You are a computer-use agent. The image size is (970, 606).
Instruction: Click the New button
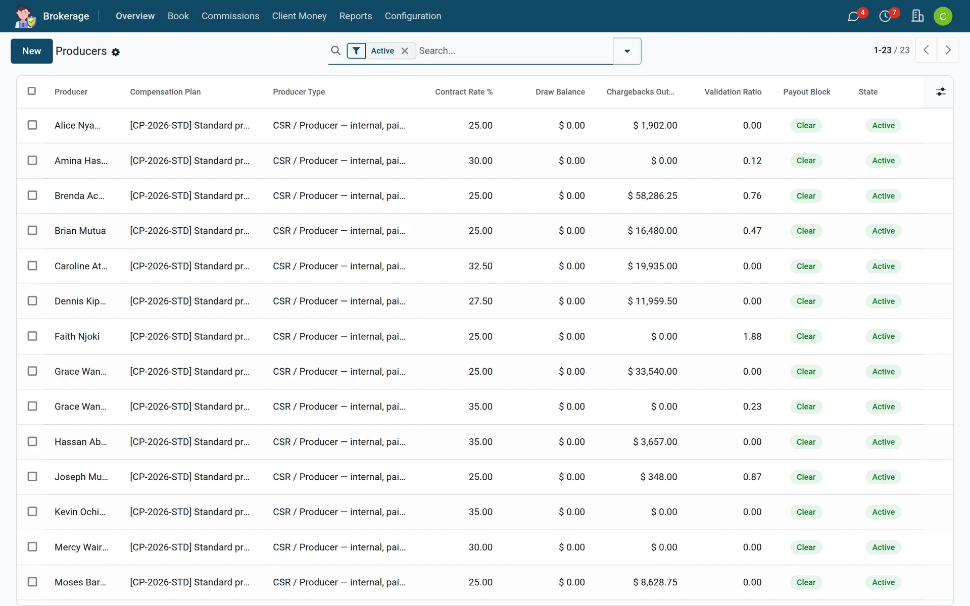pos(31,51)
